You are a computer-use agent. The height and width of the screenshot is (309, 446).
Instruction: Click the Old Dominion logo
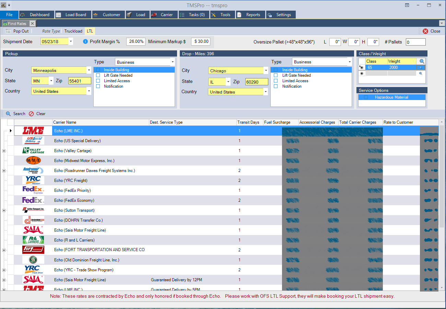33,260
